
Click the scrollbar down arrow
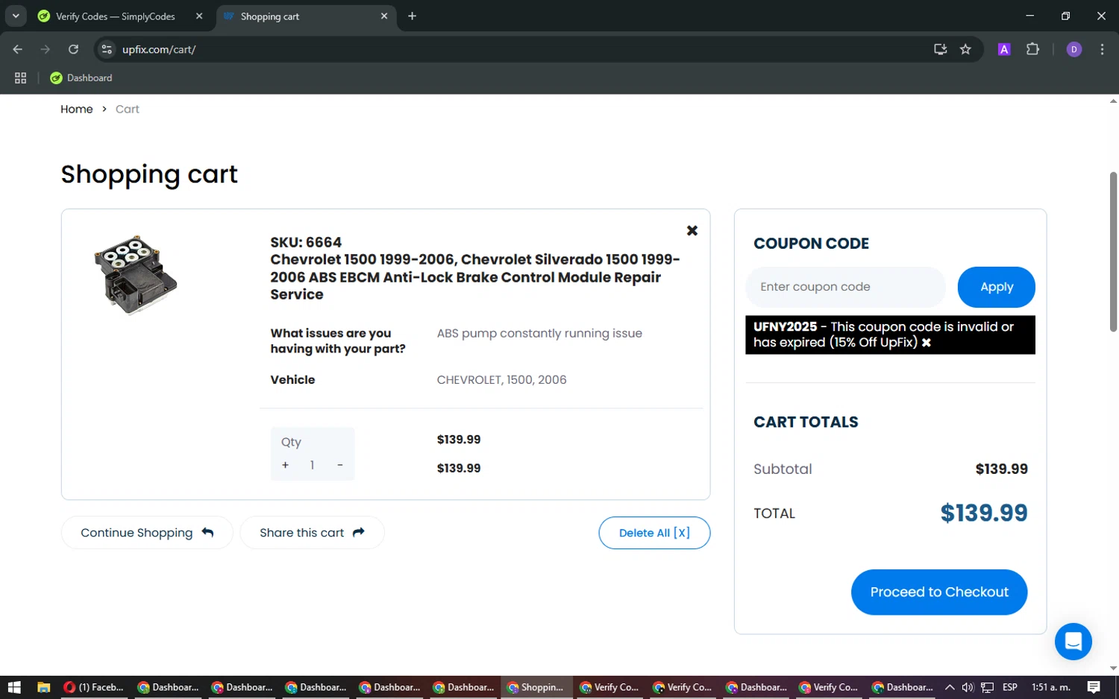tap(1113, 668)
